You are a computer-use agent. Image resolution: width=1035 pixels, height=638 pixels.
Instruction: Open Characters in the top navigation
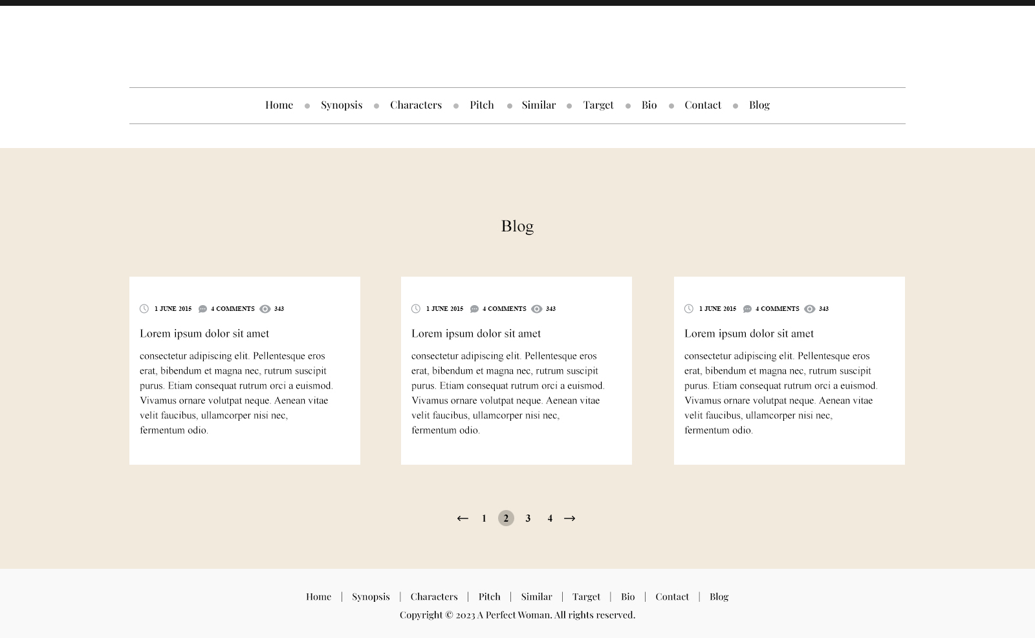[x=415, y=105]
